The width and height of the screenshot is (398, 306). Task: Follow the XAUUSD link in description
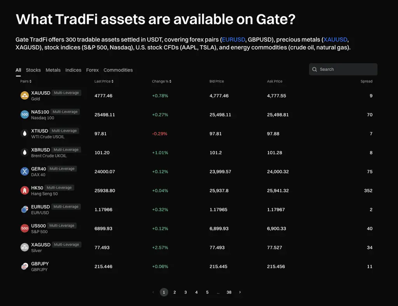[x=335, y=40]
